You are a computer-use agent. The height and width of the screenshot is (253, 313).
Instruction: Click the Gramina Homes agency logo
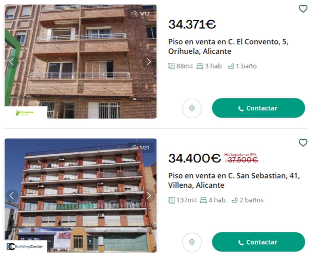(26, 113)
